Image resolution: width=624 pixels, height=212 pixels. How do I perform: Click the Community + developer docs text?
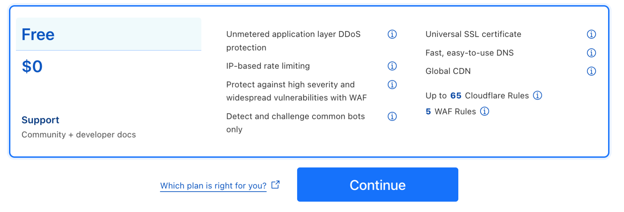click(79, 135)
